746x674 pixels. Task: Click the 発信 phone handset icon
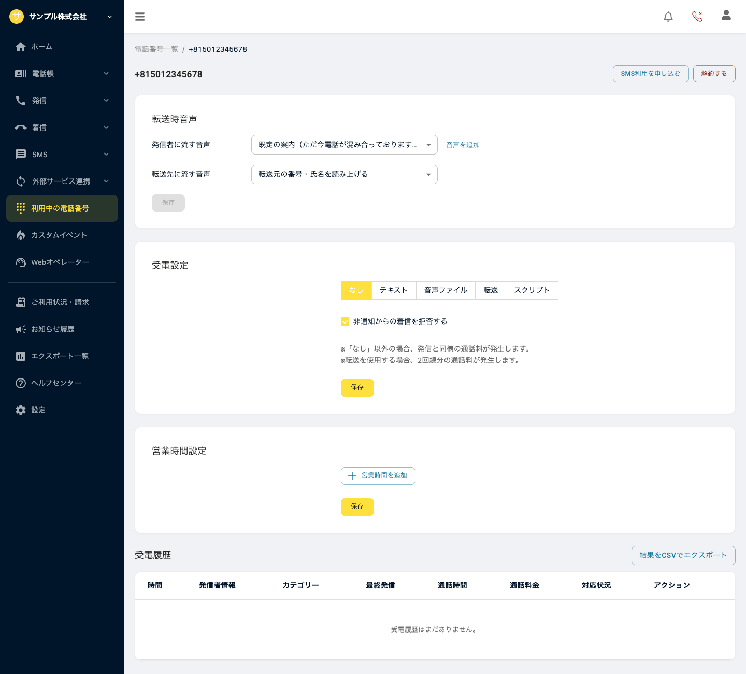[x=21, y=101]
